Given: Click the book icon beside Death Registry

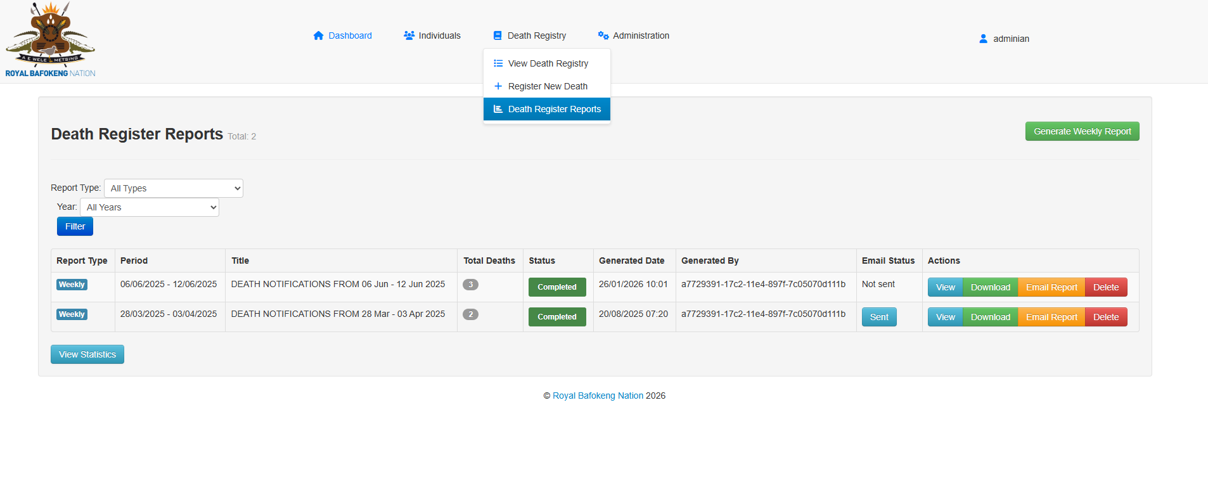Looking at the screenshot, I should pos(498,36).
